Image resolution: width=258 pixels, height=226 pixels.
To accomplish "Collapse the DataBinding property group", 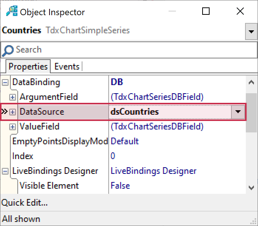I will (5, 82).
